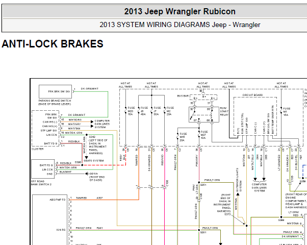
Task: Click the "S396" splice label
Action: 78,162
